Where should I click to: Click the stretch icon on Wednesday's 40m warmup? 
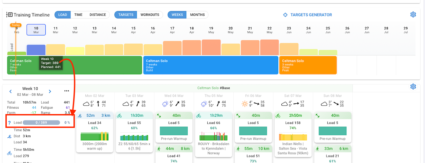158,115
